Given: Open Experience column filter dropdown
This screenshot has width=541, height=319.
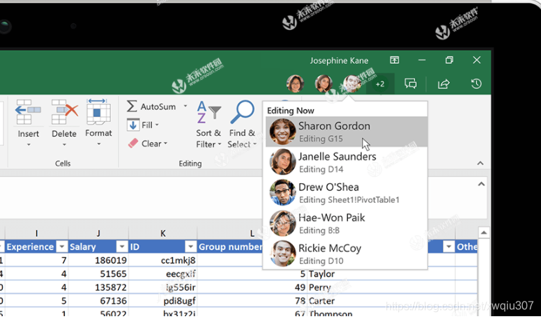Looking at the screenshot, I should (x=62, y=247).
